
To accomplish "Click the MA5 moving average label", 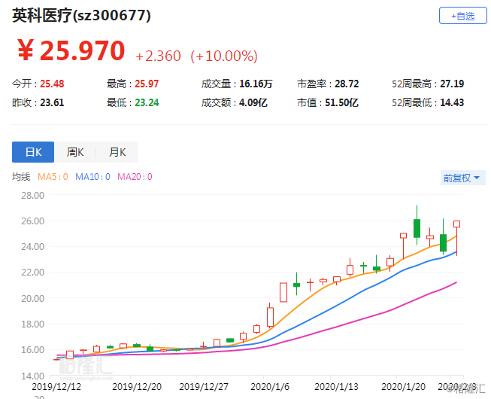I will [x=53, y=177].
